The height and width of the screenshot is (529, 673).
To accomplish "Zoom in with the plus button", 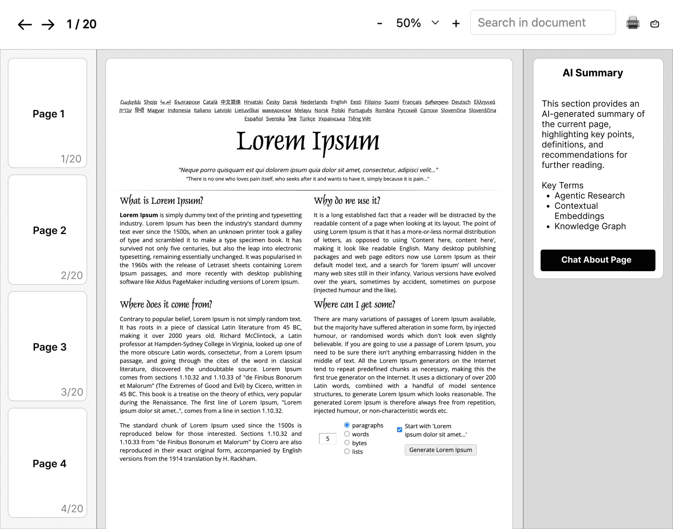I will (x=456, y=24).
